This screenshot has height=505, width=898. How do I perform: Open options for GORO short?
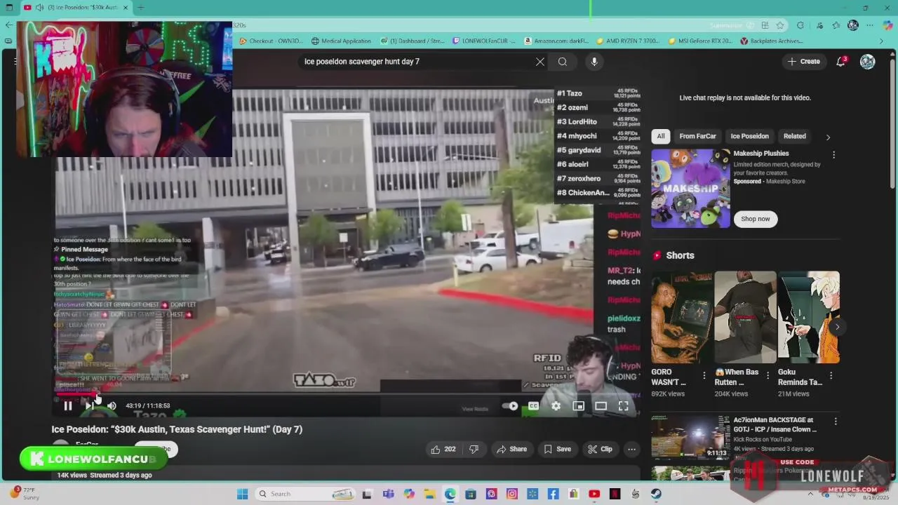pos(704,376)
